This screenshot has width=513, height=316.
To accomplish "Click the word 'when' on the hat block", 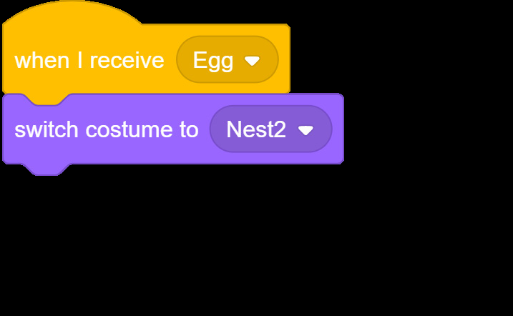I will click(42, 61).
